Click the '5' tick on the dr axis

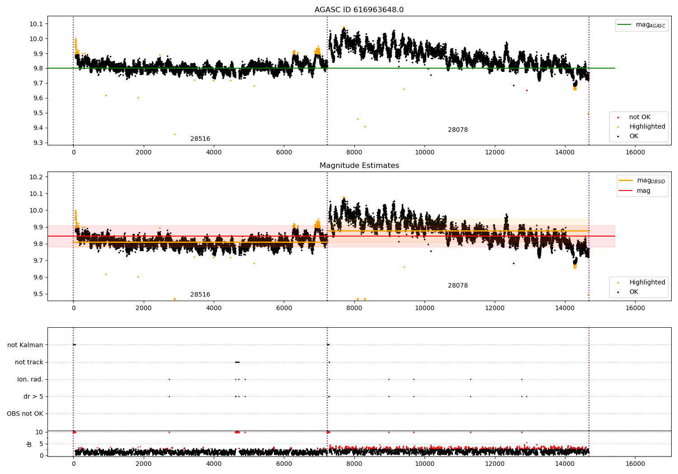pyautogui.click(x=41, y=444)
